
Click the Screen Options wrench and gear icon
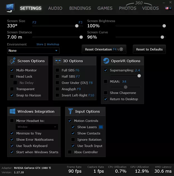click(x=13, y=61)
